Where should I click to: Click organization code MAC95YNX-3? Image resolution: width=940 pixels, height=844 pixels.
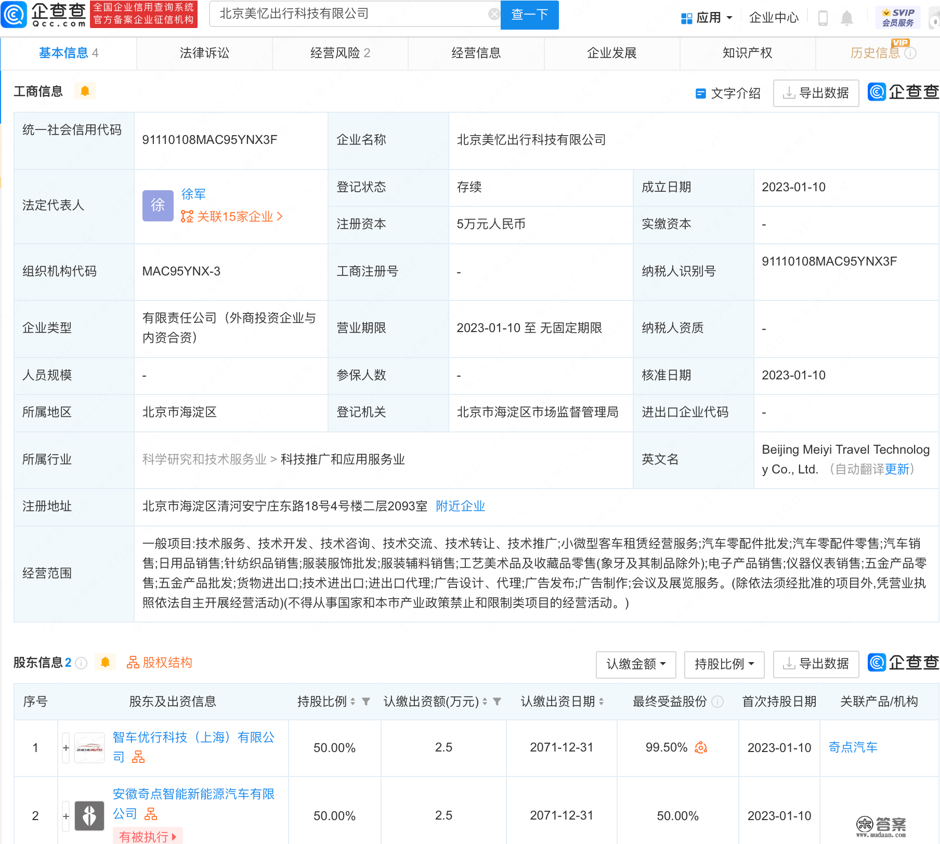pos(181,271)
